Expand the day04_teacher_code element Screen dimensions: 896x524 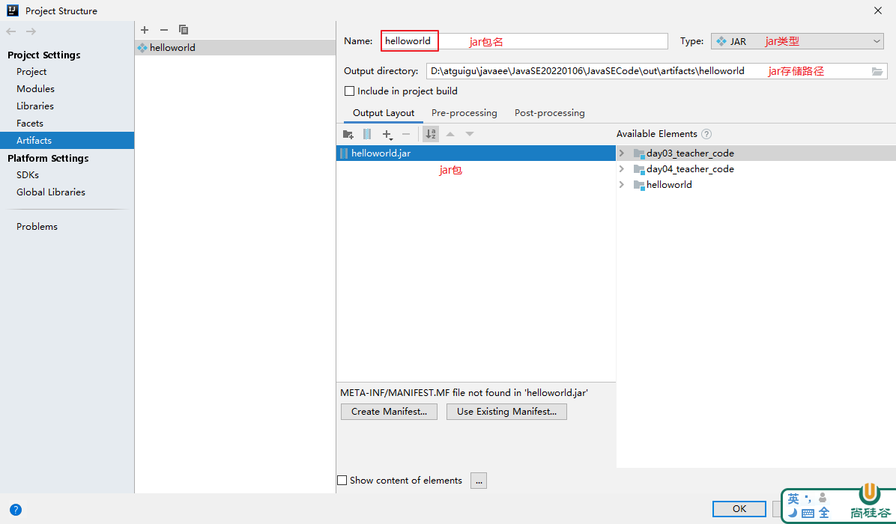(x=622, y=169)
